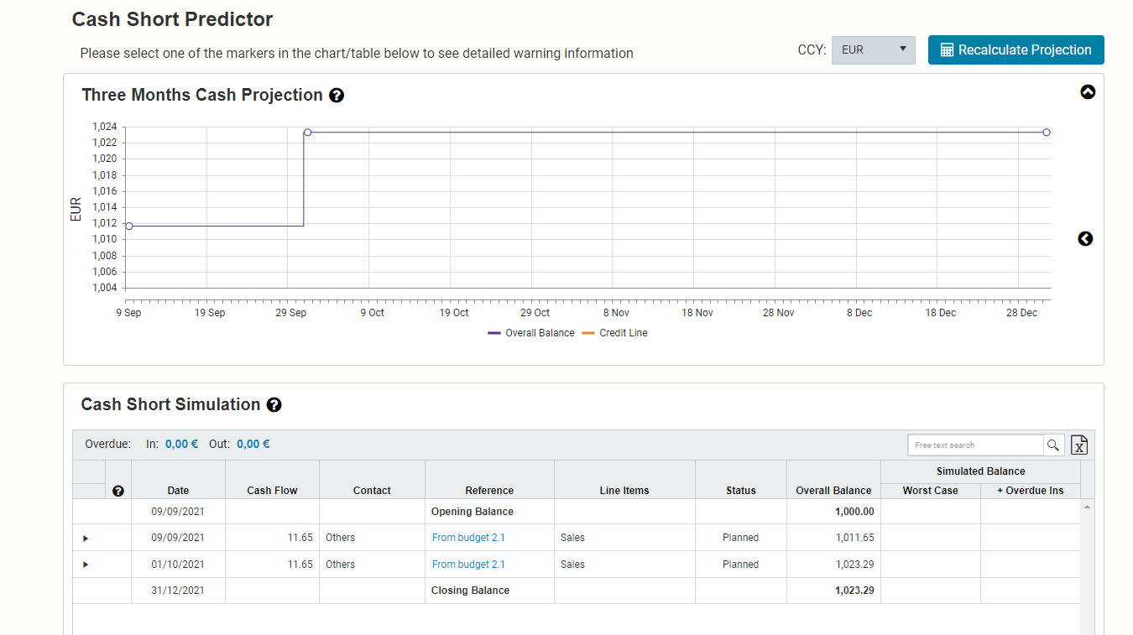Focus the Free text search field
The width and height of the screenshot is (1133, 635).
click(975, 445)
